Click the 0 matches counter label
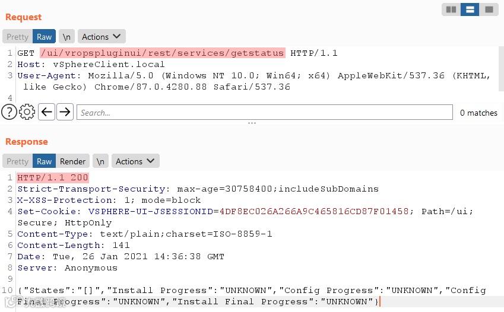The height and width of the screenshot is (312, 504). coord(478,113)
